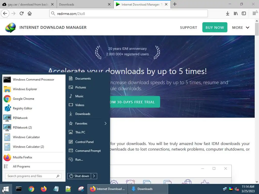Image resolution: width=259 pixels, height=194 pixels.
Task: Launch PENetwork (2) entry in start menu
Action: coord(34,127)
